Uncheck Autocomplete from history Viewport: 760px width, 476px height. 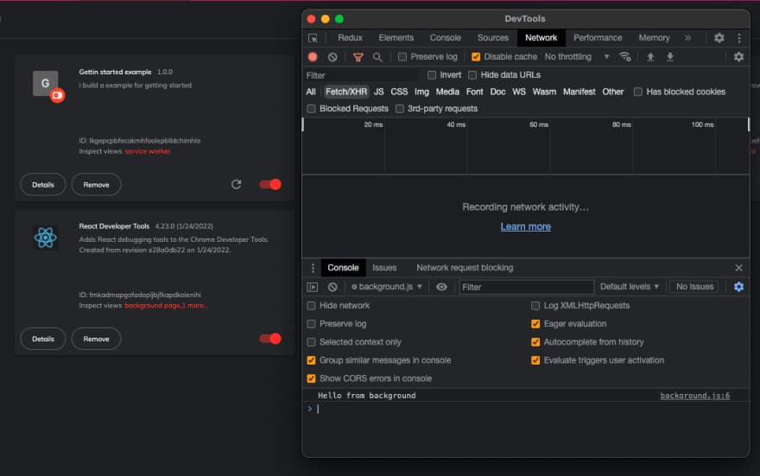click(535, 342)
